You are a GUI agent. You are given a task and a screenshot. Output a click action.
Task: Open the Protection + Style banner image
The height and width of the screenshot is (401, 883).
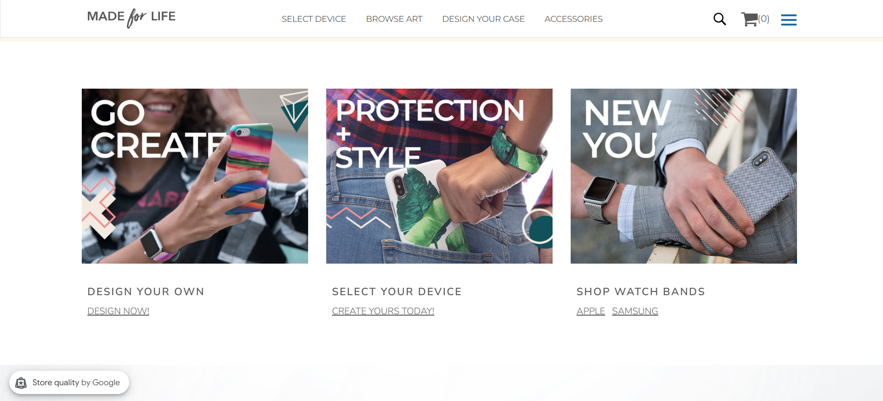click(439, 176)
